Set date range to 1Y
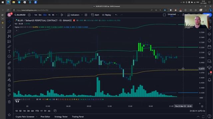This screenshot has height=119, width=213. (41, 111)
